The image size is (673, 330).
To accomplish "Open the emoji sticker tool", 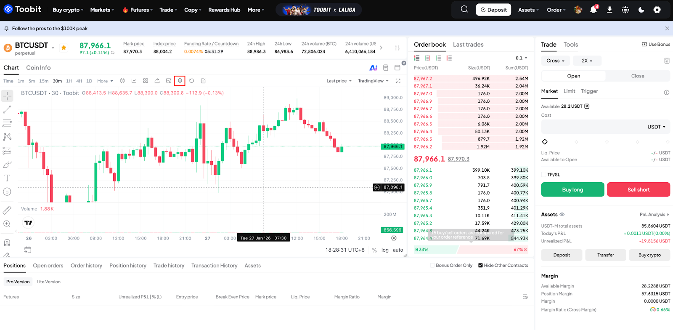I will (x=7, y=192).
